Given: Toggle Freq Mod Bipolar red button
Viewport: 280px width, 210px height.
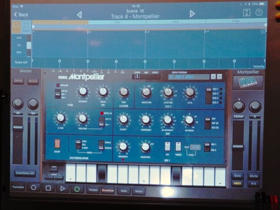Looking at the screenshot, I should (102, 113).
